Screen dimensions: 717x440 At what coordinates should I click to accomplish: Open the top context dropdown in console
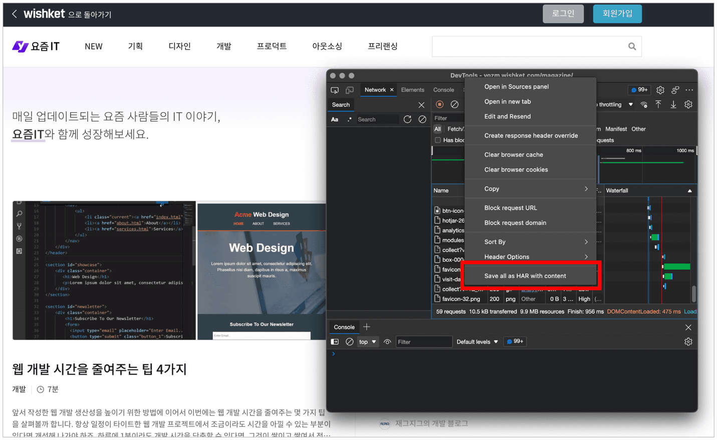(x=367, y=342)
